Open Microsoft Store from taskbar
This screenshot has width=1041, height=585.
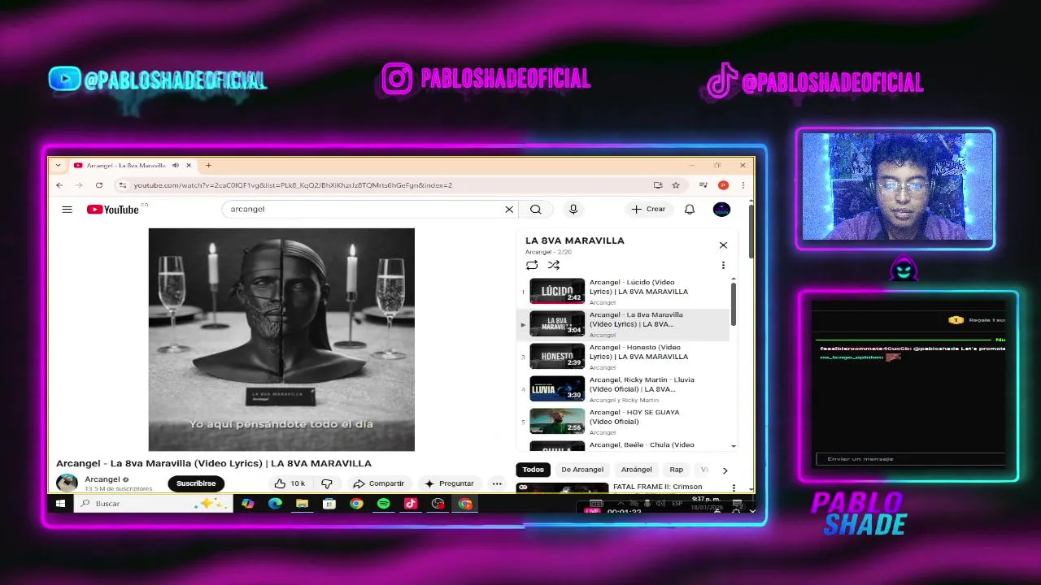coord(329,504)
